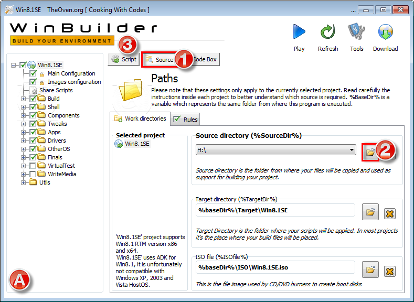Select the OtherOS tree item label
414x302 pixels.
(59, 149)
